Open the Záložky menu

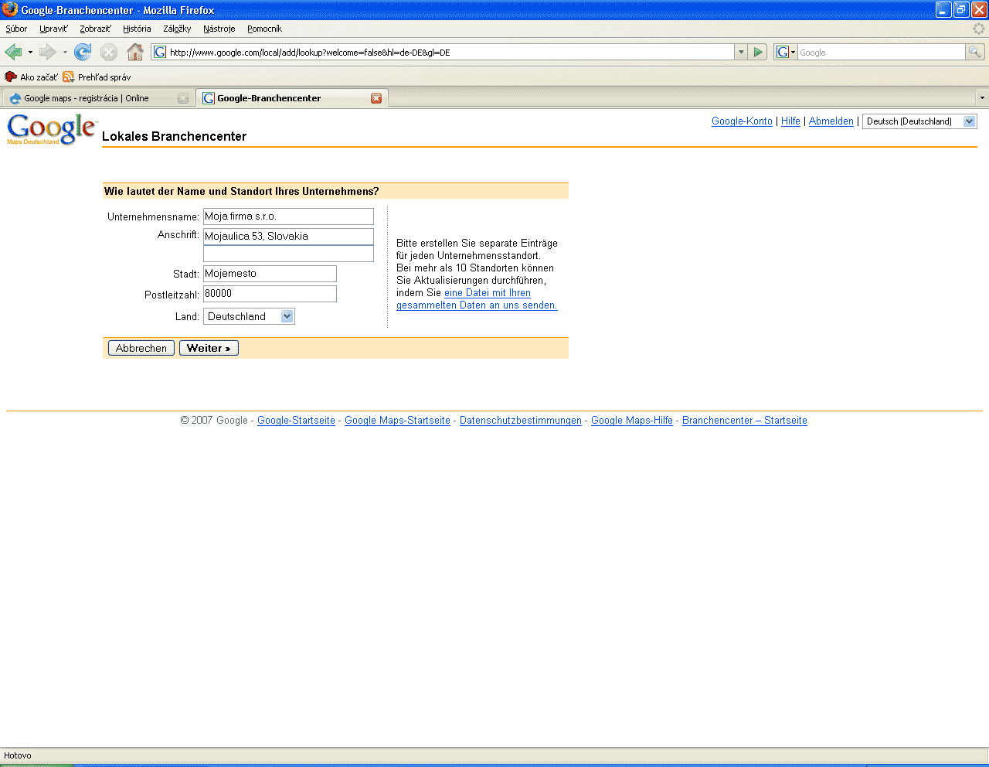(177, 29)
